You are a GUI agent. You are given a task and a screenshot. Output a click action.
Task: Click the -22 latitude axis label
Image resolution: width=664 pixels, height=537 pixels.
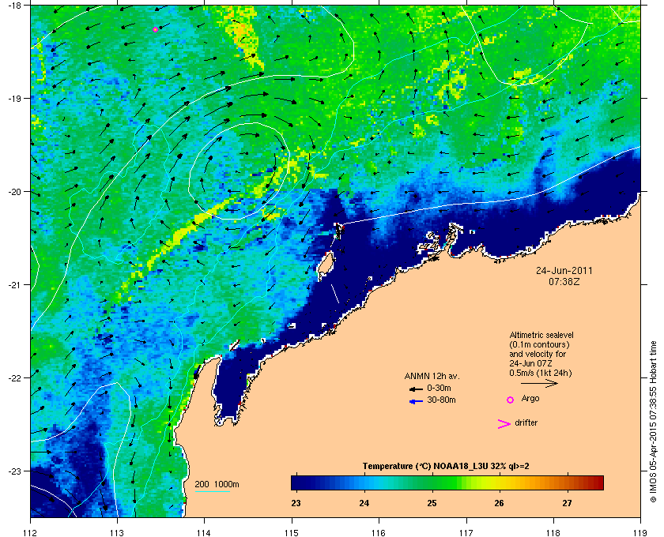15,378
